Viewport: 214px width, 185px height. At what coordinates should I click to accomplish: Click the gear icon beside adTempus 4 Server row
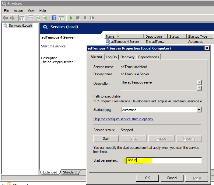pos(108,41)
